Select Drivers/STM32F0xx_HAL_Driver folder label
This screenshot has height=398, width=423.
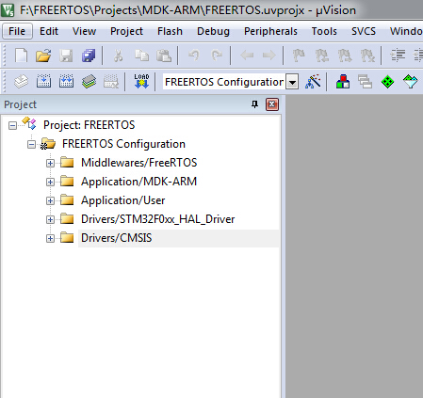(158, 219)
